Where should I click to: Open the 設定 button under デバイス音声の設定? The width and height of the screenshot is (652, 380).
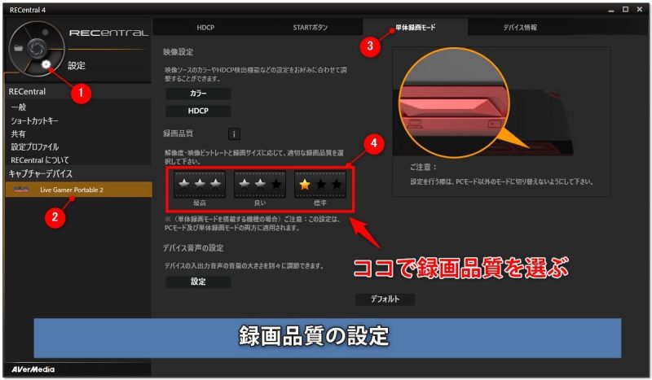pos(198,282)
